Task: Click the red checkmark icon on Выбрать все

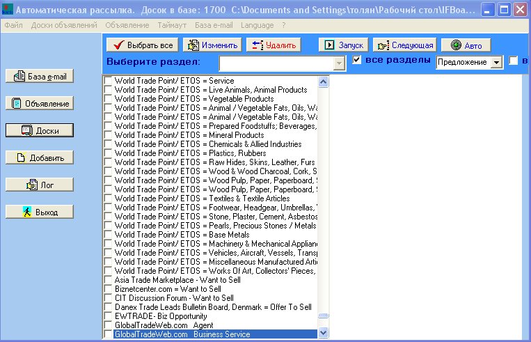Action: point(118,45)
